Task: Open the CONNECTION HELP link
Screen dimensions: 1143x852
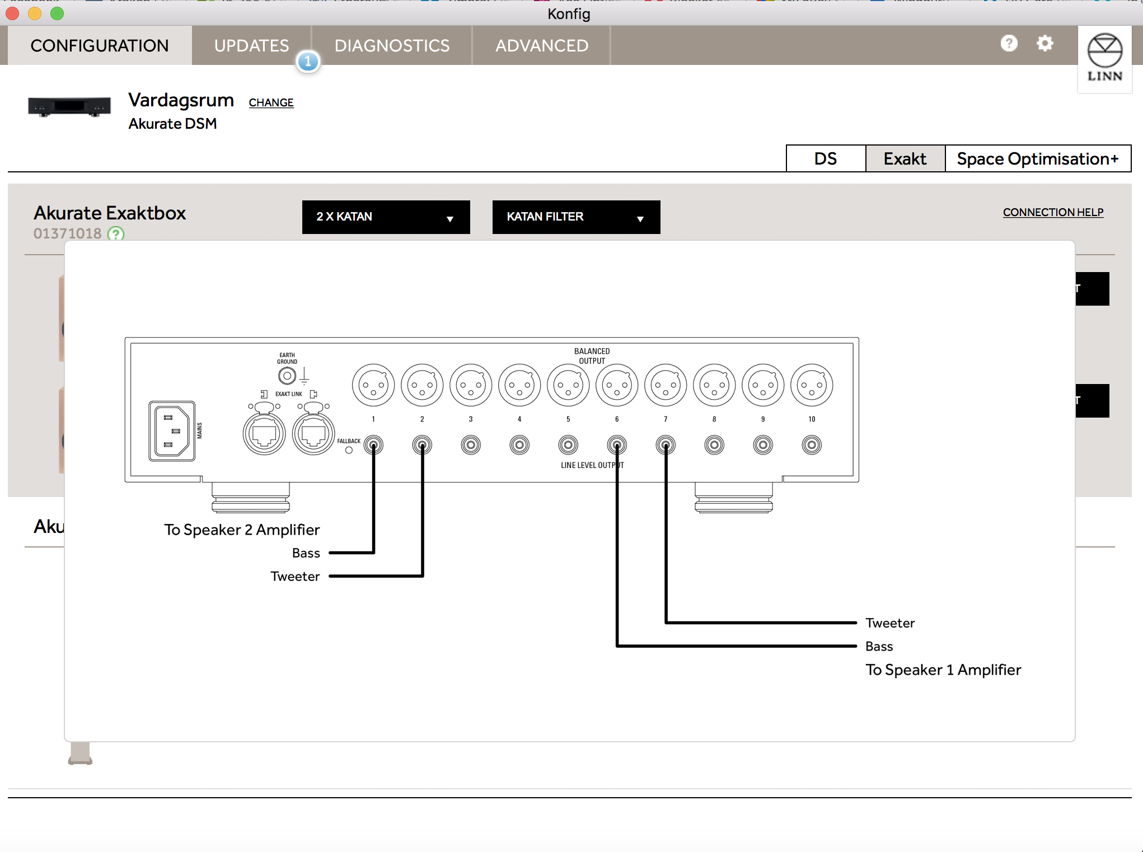Action: [1053, 212]
